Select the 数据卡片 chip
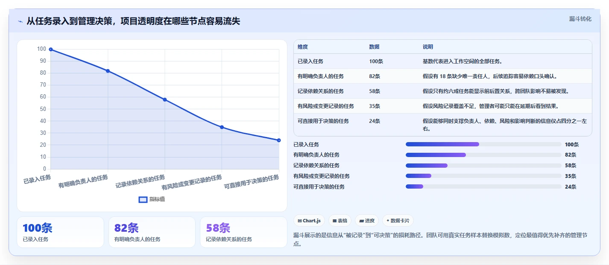This screenshot has height=265, width=609. click(398, 221)
